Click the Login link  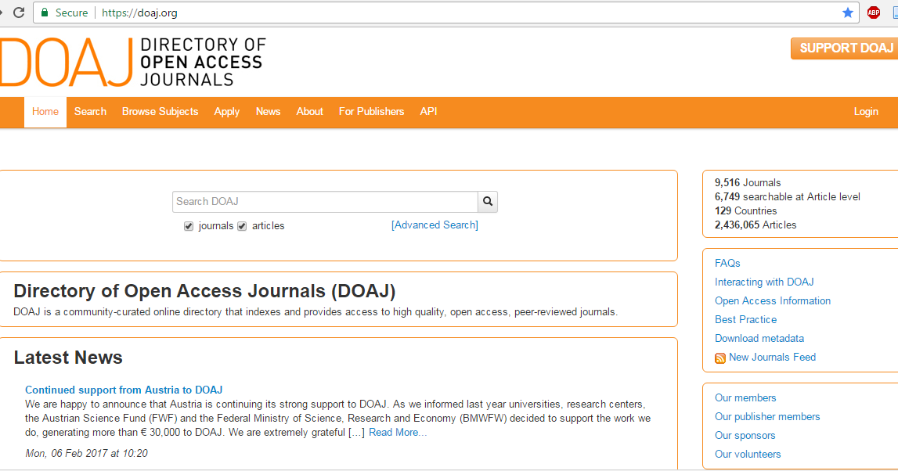tap(866, 112)
